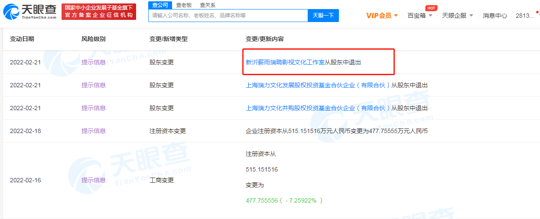Click 工商变更 type cell
The image size is (540, 219).
pos(162,180)
